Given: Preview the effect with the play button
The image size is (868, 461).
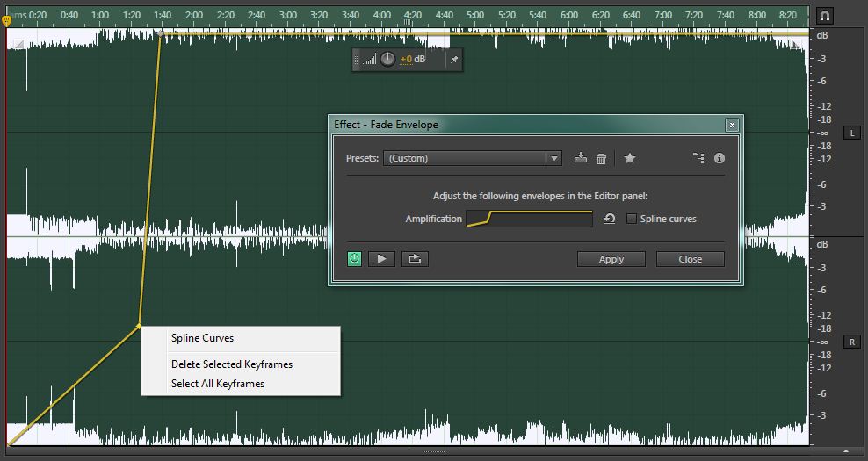Looking at the screenshot, I should (x=381, y=259).
